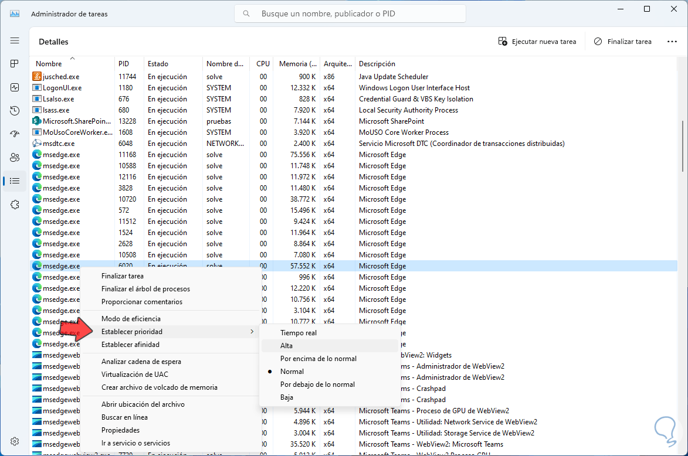The height and width of the screenshot is (456, 688).
Task: Click the vertical scrollbar thumb
Action: pyautogui.click(x=682, y=147)
